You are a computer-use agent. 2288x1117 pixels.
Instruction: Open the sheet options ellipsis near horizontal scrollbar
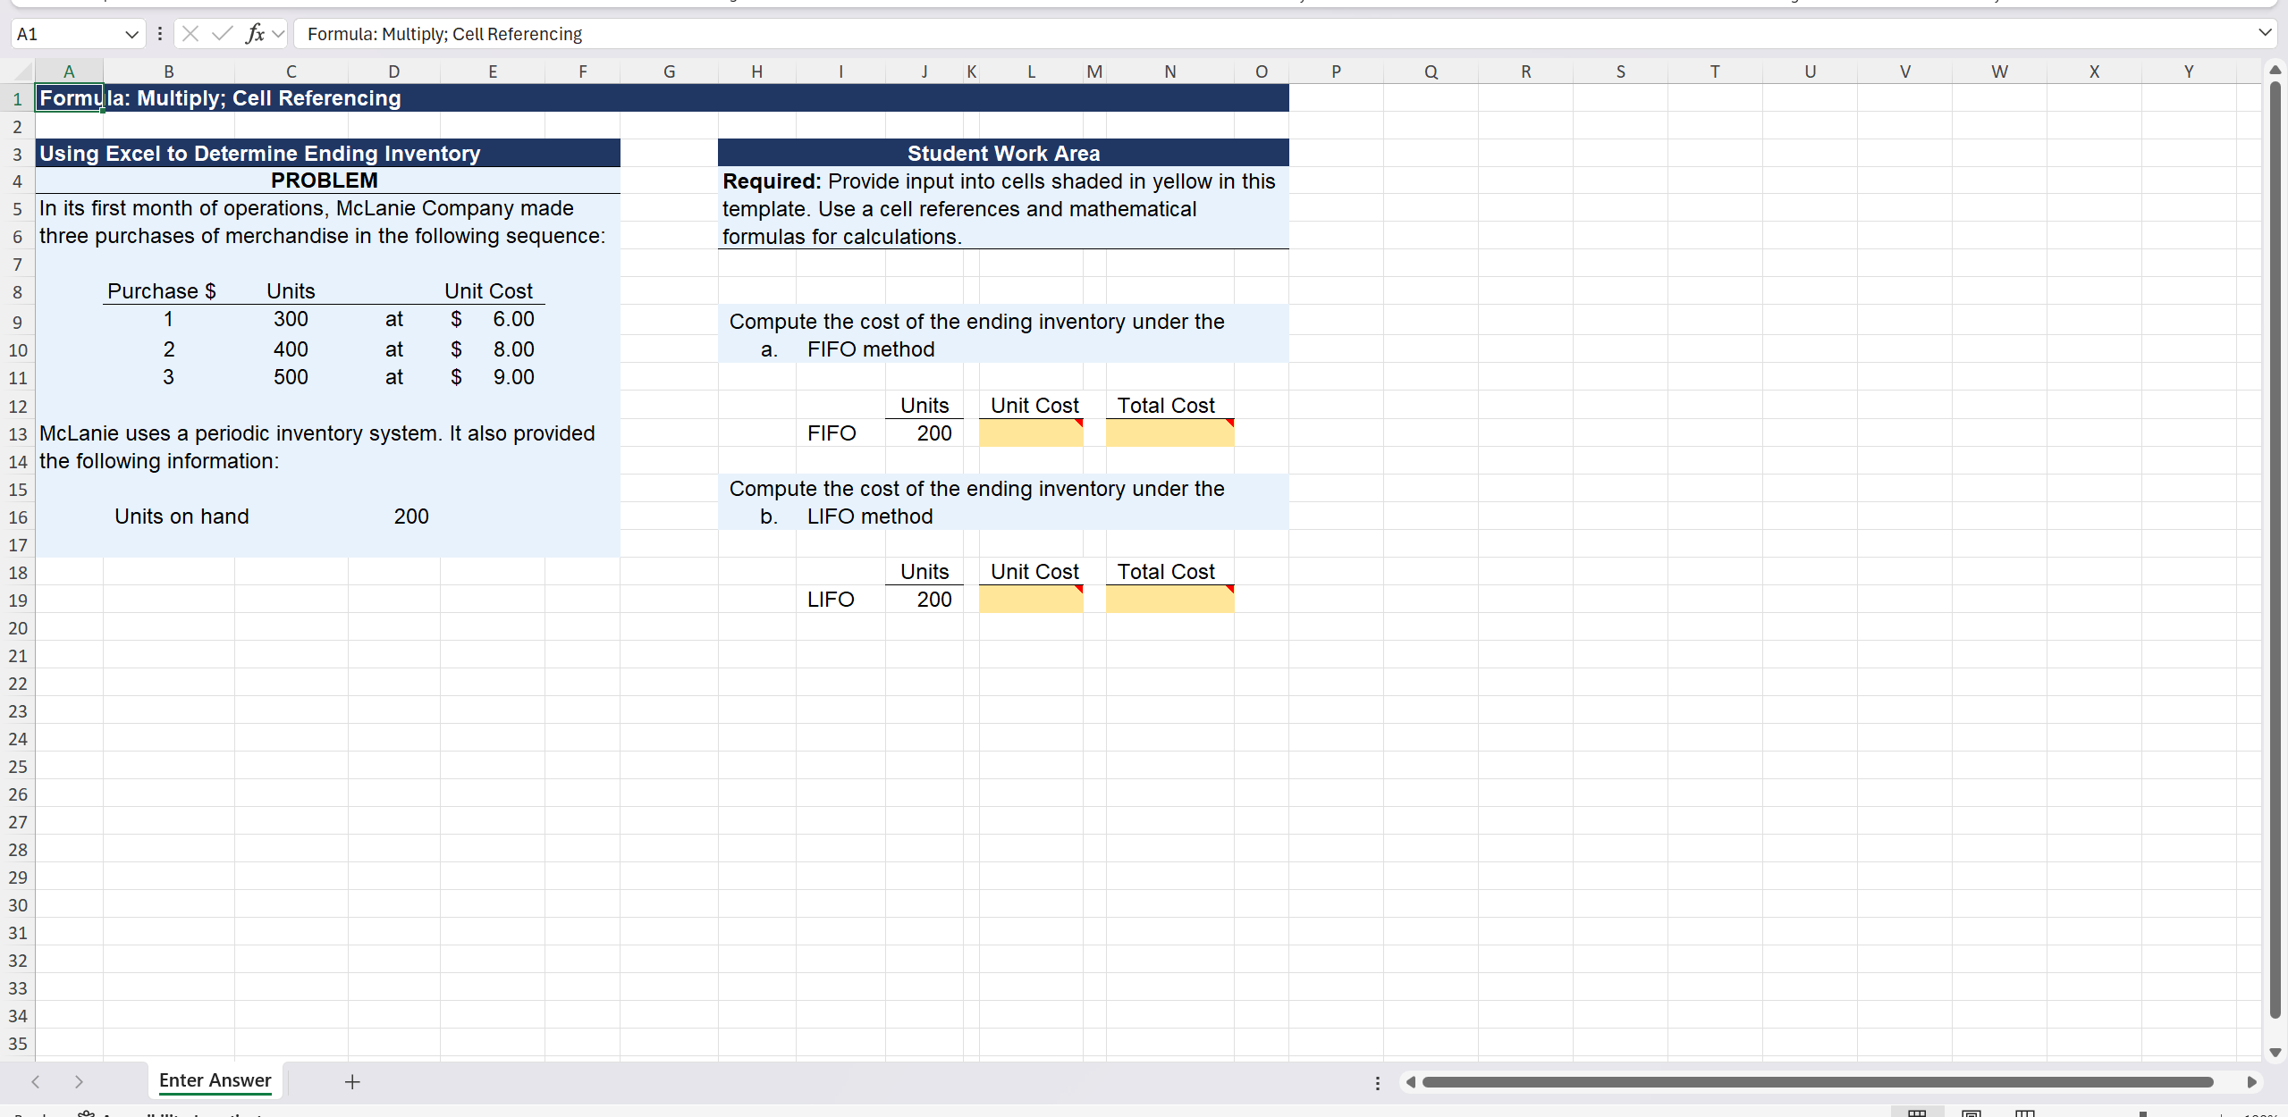point(1377,1082)
